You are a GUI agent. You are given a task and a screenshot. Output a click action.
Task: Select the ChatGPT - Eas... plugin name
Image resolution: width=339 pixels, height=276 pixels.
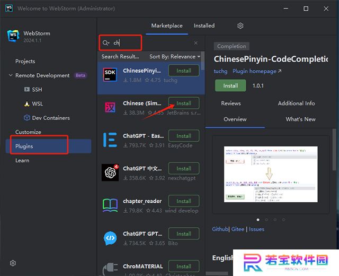[x=143, y=136]
